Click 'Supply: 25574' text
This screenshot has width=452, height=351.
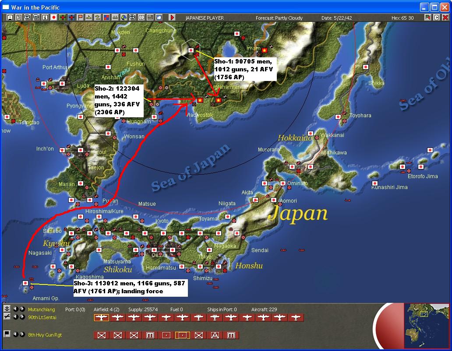(x=143, y=309)
